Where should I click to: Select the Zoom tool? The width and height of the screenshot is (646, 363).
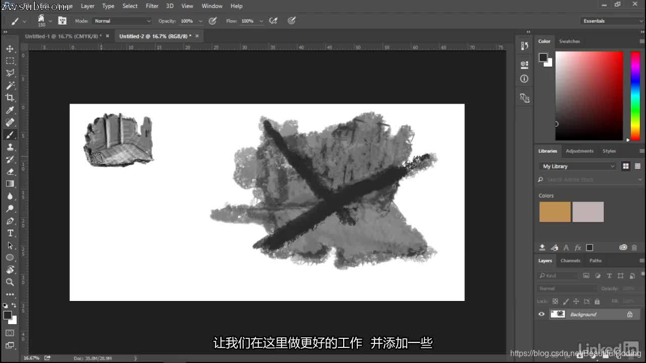click(x=10, y=282)
